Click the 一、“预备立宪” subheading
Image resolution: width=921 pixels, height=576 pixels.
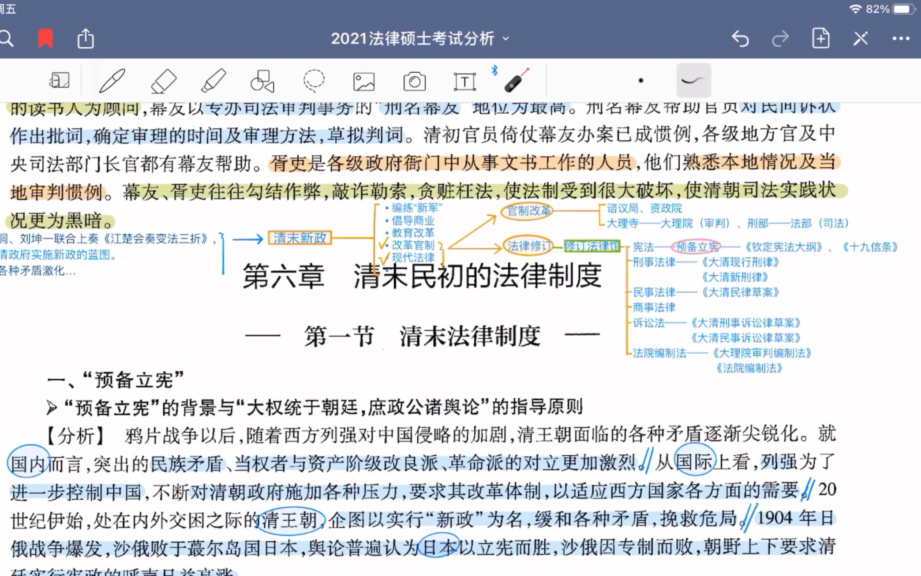tap(116, 380)
